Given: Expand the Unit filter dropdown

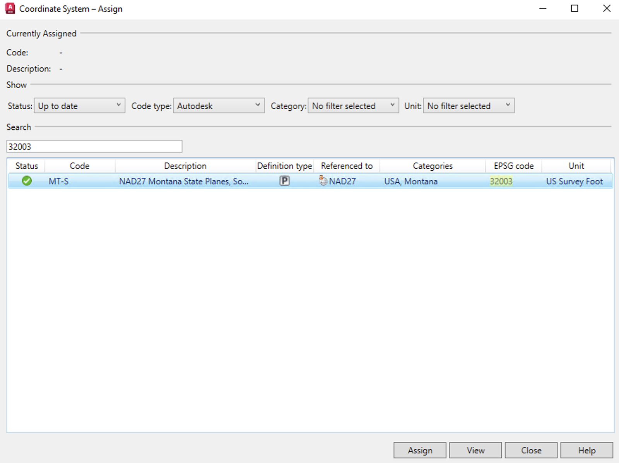Looking at the screenshot, I should point(469,106).
